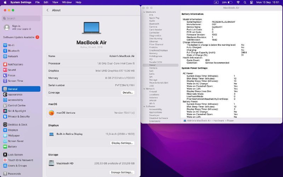This screenshot has height=177, width=283.
Task: Open Desktop & Dock settings
Action: (x=15, y=125)
